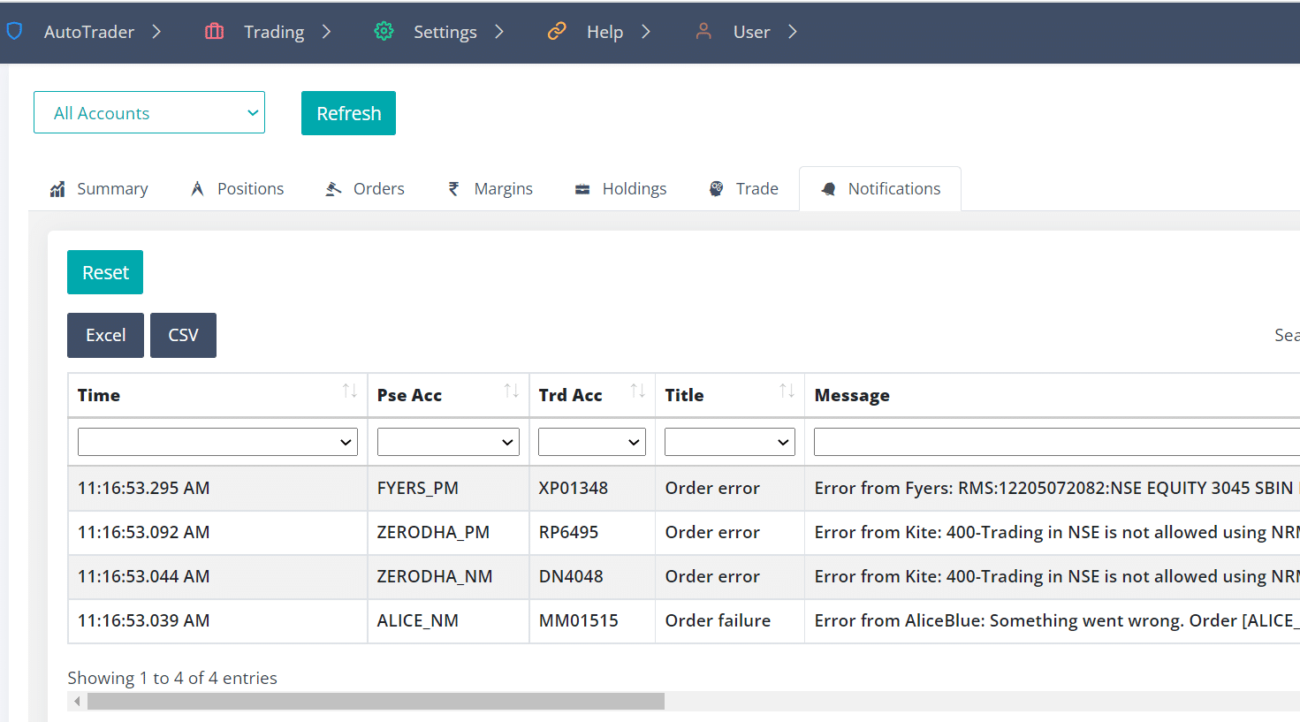Select the FYERS_PM account cell
Screen dimensions: 1300x722
[448, 488]
